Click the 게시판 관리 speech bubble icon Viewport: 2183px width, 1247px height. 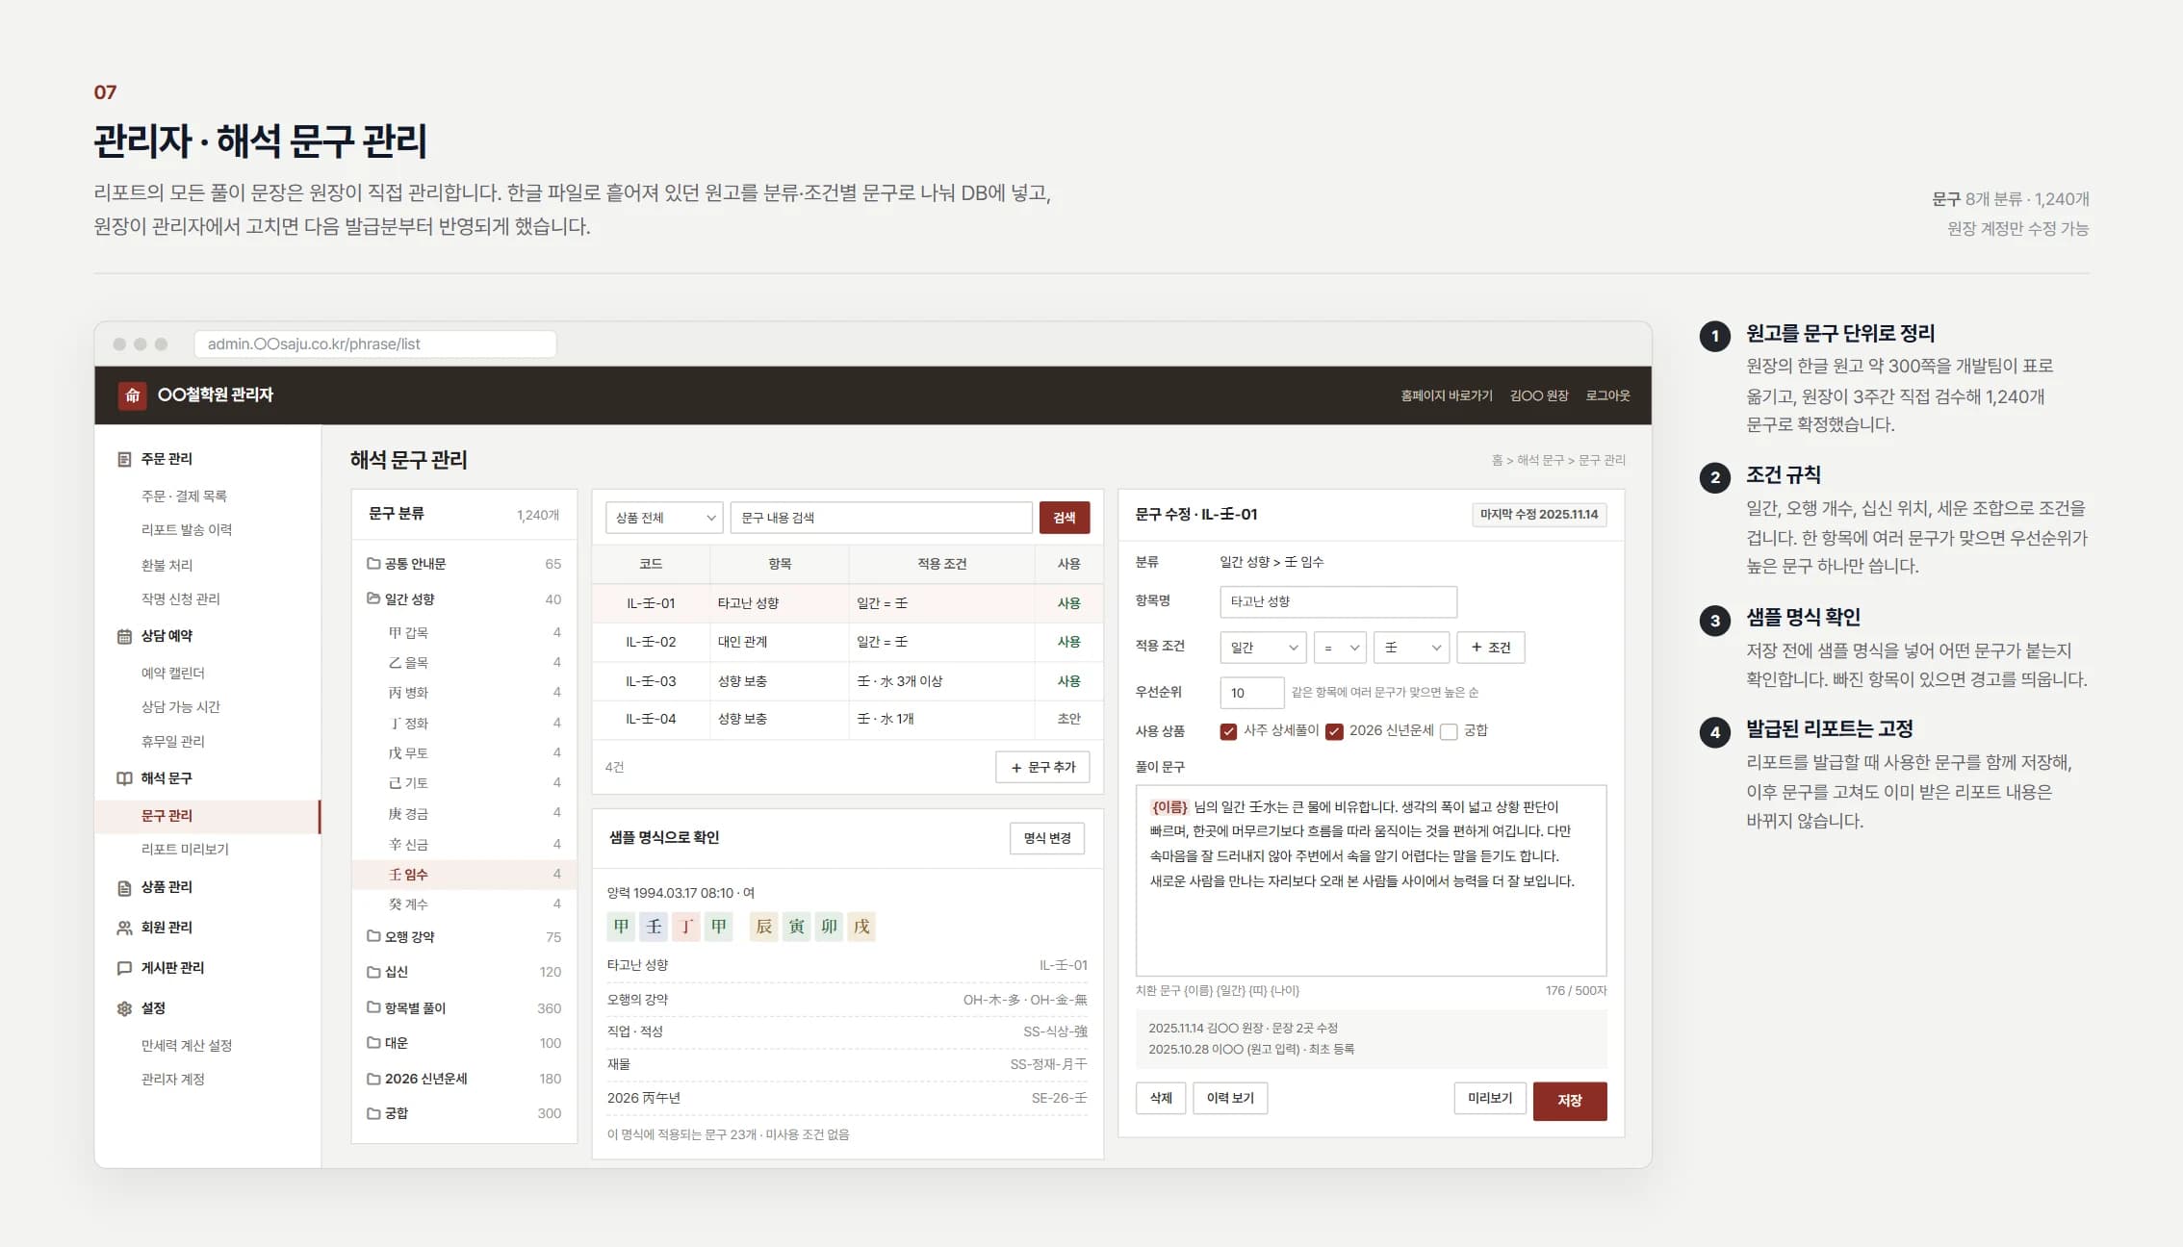point(124,968)
